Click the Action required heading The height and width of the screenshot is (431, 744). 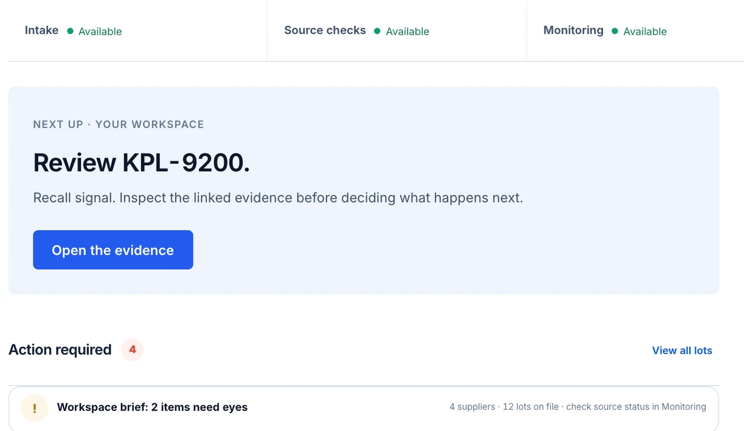pyautogui.click(x=60, y=349)
